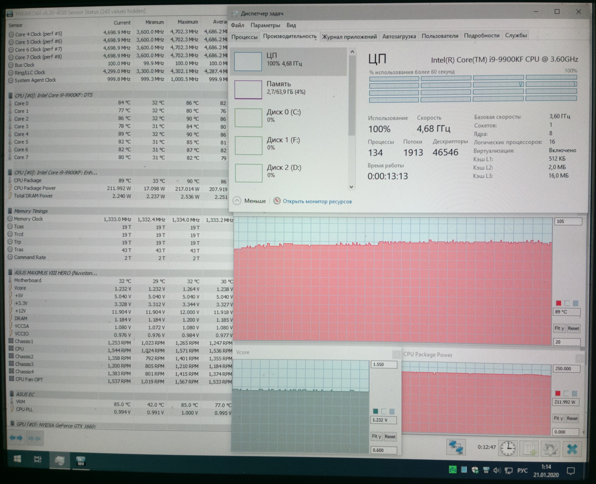596x484 pixels.
Task: Open the notification center icon
Action: tap(571, 471)
